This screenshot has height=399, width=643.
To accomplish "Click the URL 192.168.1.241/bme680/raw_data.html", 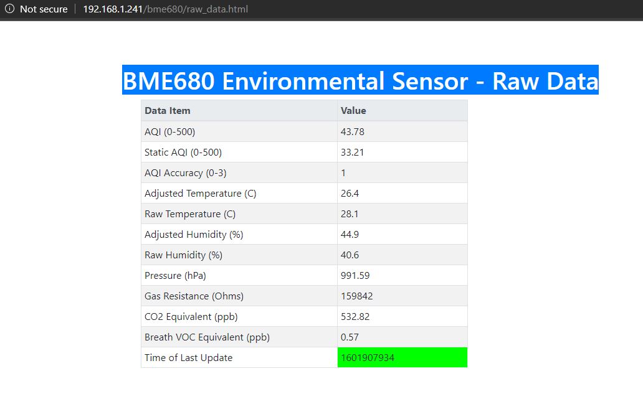I will click(165, 9).
